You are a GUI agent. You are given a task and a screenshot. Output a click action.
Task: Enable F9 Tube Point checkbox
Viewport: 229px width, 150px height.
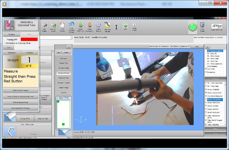point(206,86)
